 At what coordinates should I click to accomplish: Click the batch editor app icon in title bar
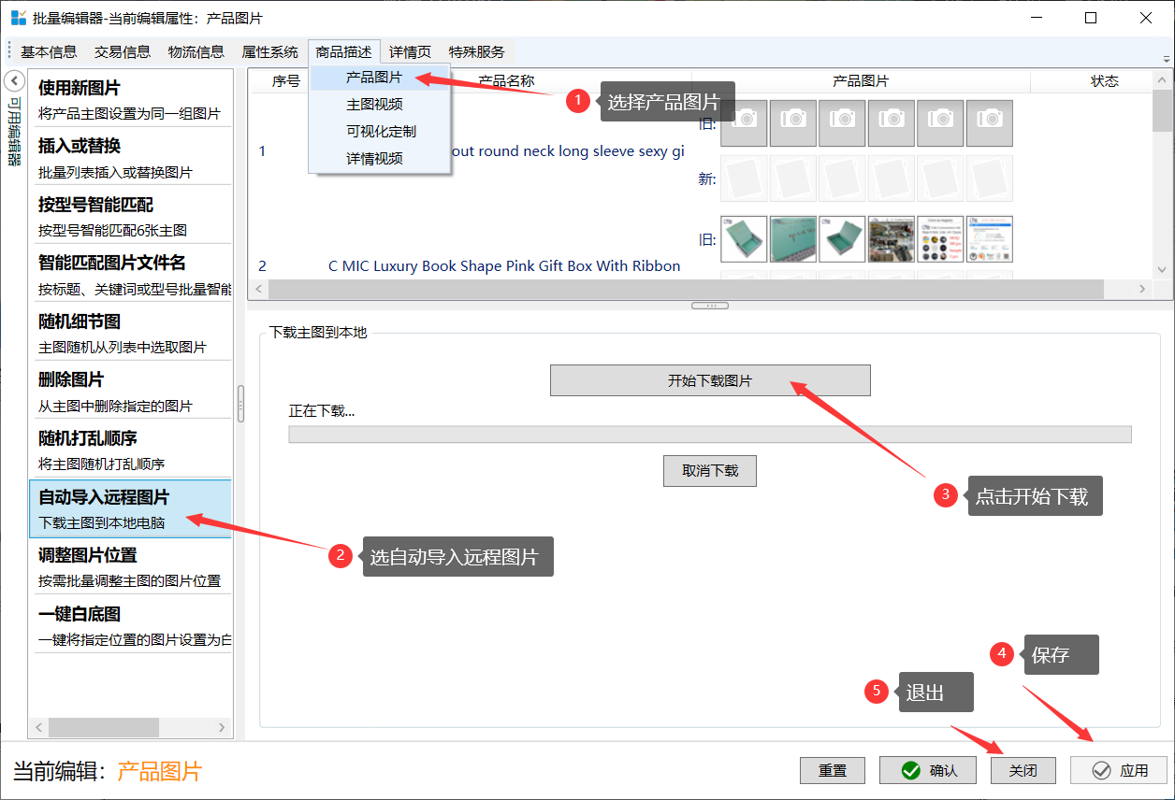pyautogui.click(x=18, y=18)
